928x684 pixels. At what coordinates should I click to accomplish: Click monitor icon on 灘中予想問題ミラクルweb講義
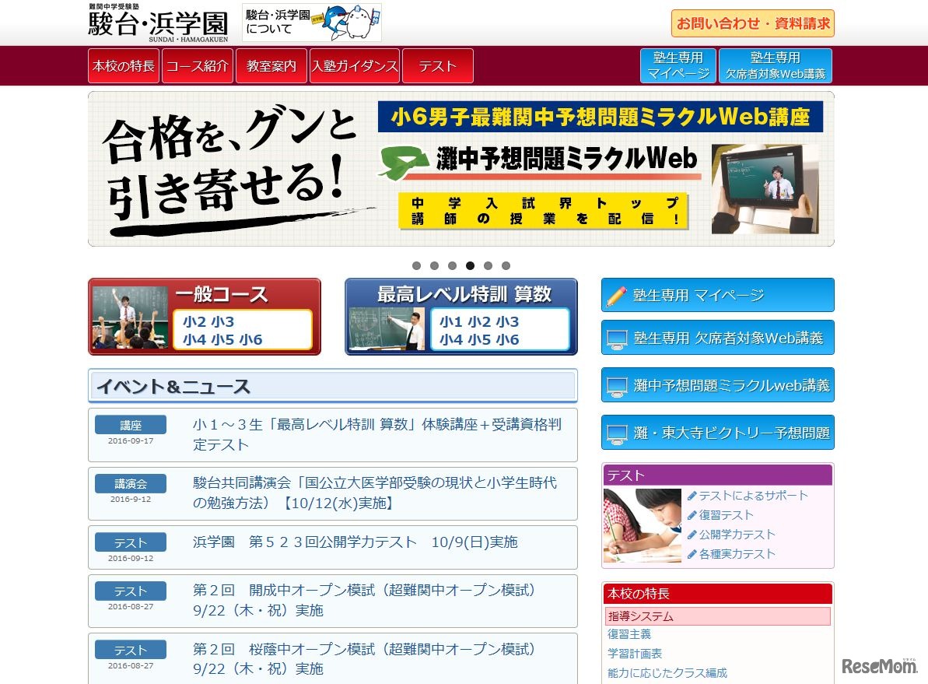(x=617, y=387)
